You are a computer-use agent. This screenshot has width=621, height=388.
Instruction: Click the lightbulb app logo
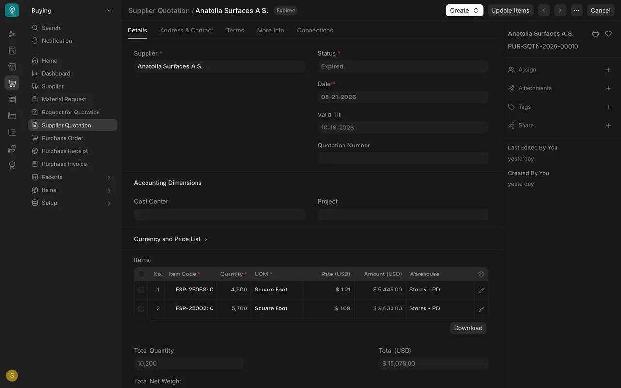pos(12,10)
